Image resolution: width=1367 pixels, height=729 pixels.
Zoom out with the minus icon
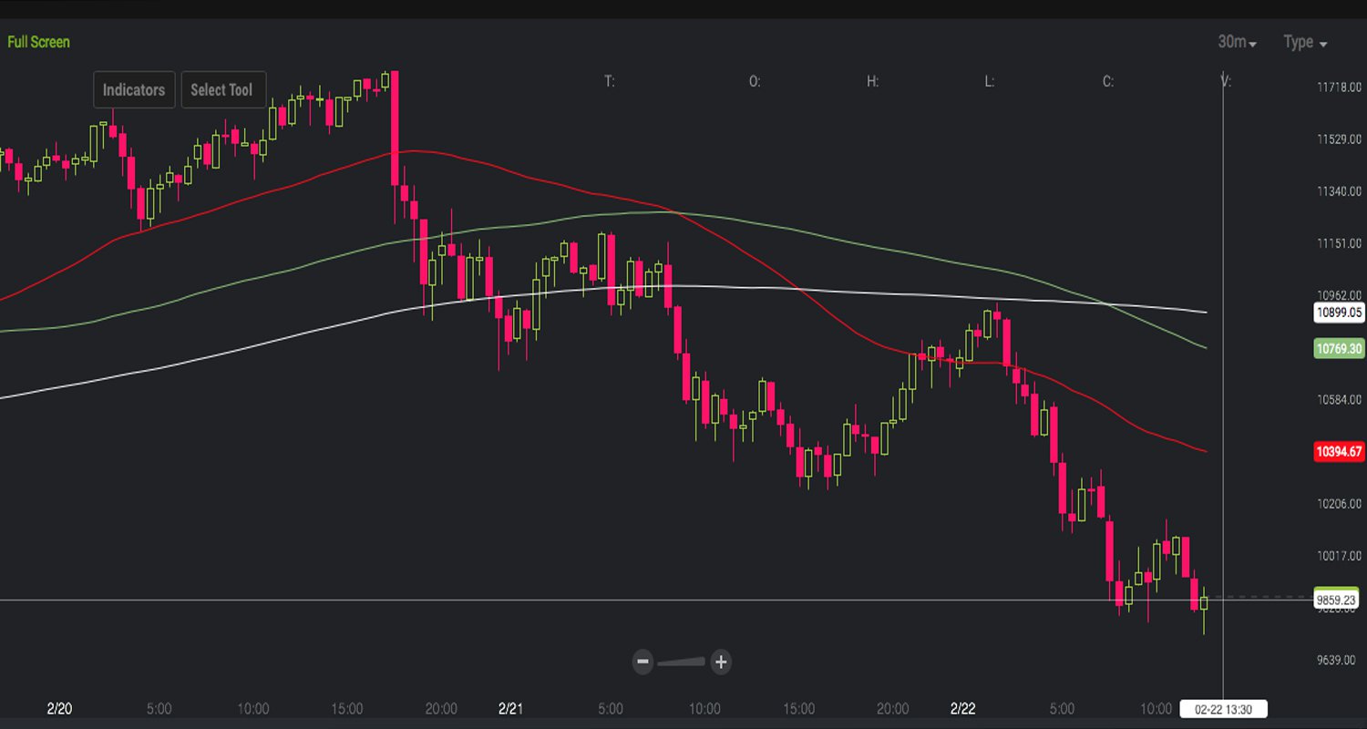[x=643, y=662]
